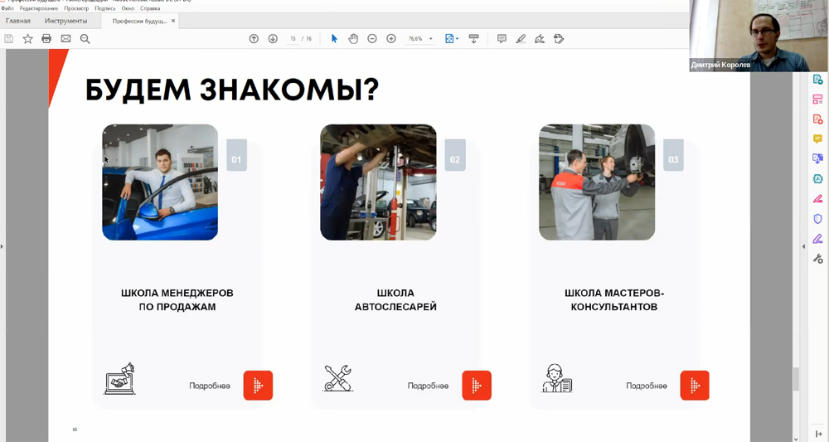Open Organize pages tool in sidebar

click(x=817, y=100)
